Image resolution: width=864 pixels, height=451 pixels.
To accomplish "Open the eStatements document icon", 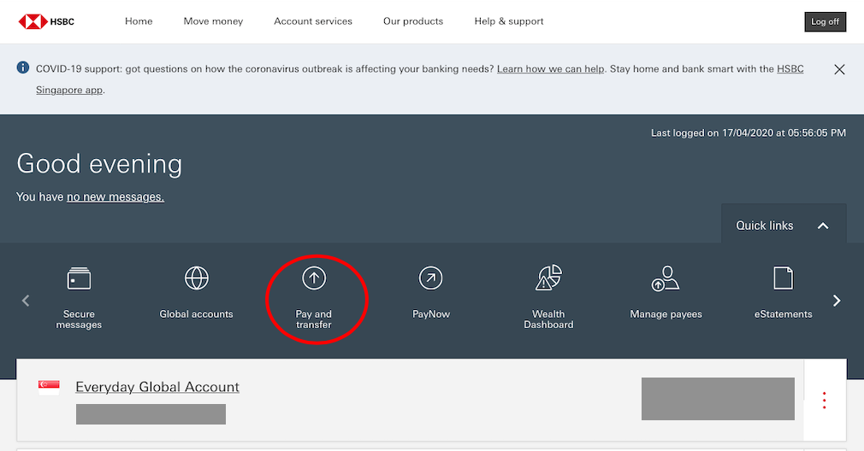I will pyautogui.click(x=783, y=278).
